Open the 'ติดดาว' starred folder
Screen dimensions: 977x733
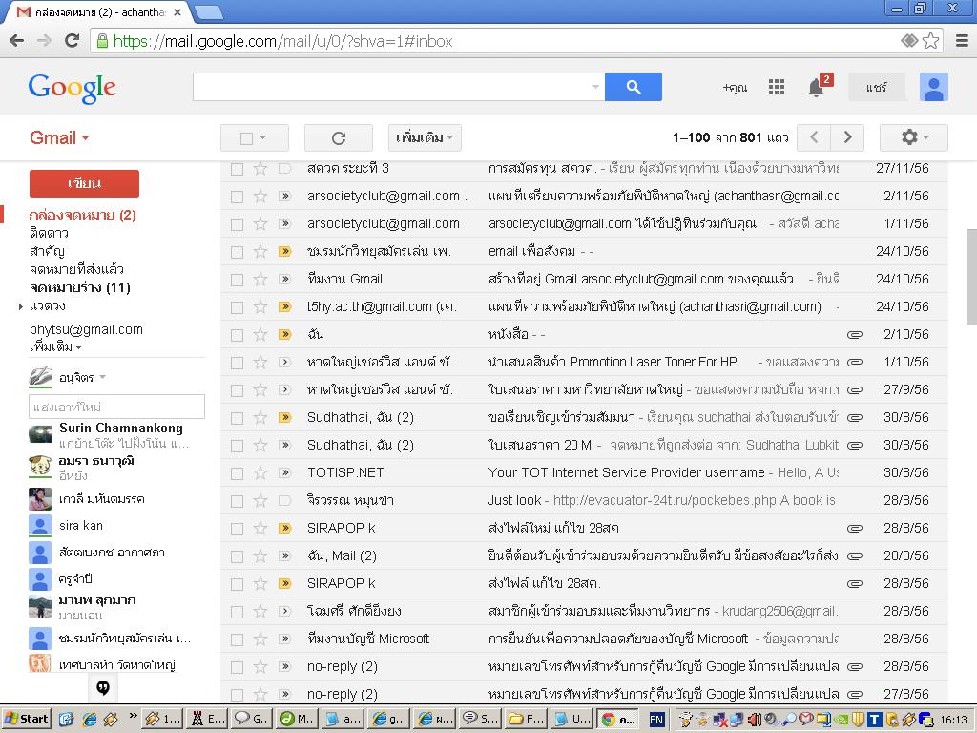point(49,233)
